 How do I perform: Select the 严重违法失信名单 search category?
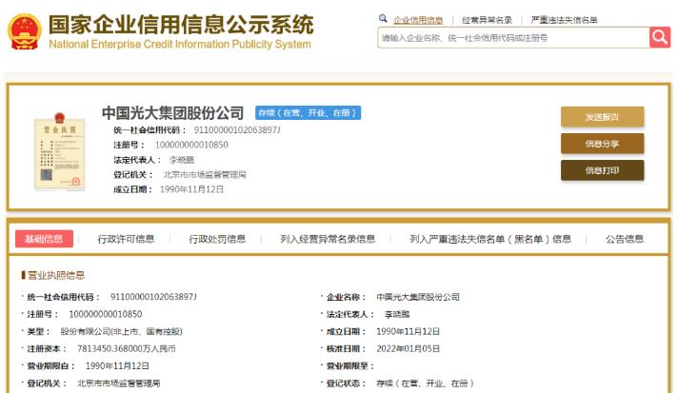click(x=565, y=20)
